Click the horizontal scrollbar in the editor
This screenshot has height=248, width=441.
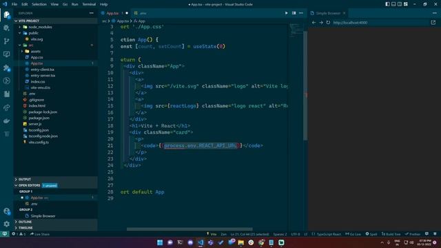(x=189, y=229)
